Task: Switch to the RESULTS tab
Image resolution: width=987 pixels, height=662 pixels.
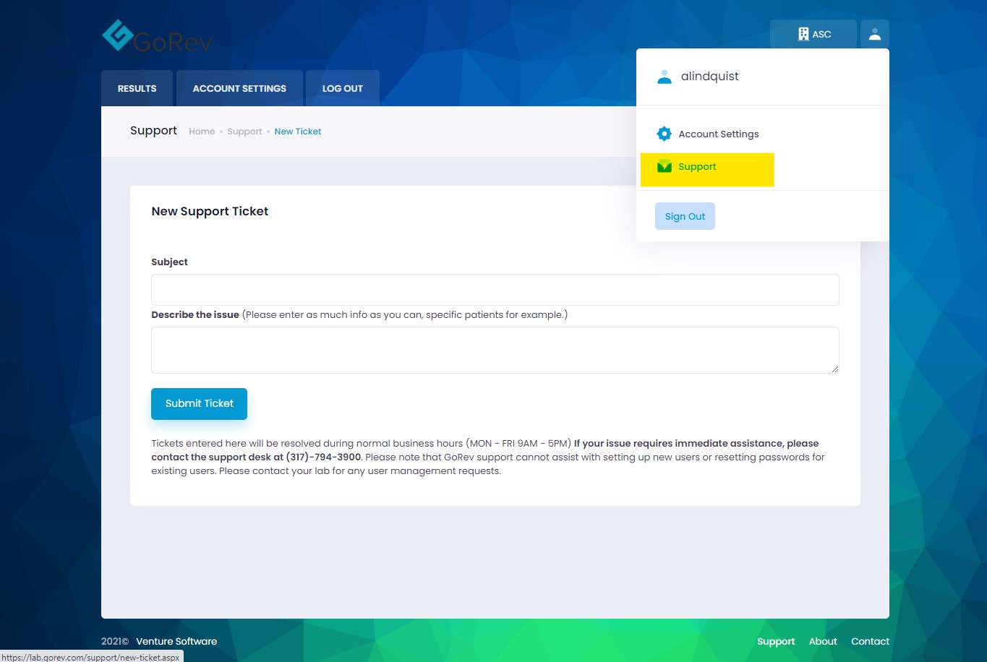Action: 137,88
